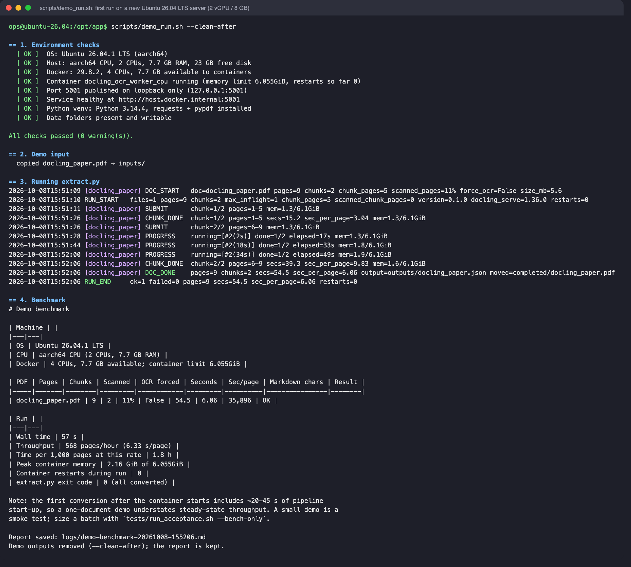
Task: Click the 'Wall time | 57 s' row
Action: (x=46, y=437)
